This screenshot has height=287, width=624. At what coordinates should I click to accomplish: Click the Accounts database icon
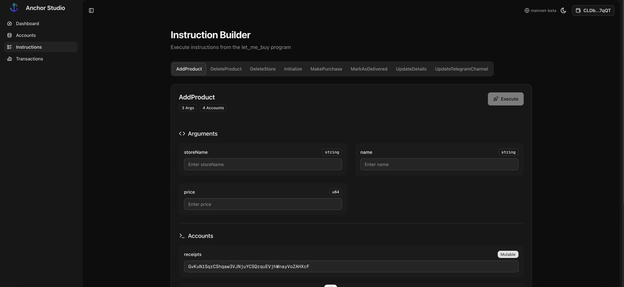[x=9, y=35]
